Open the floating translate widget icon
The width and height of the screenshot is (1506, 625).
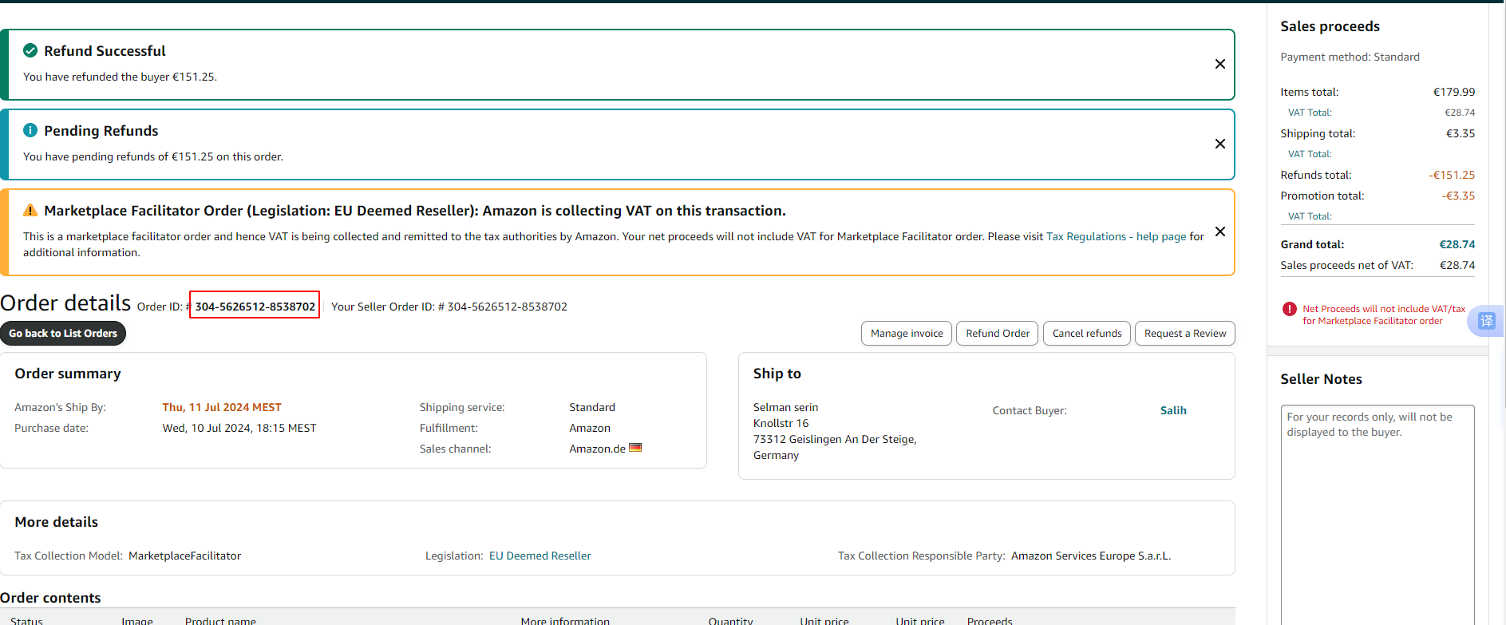1486,321
